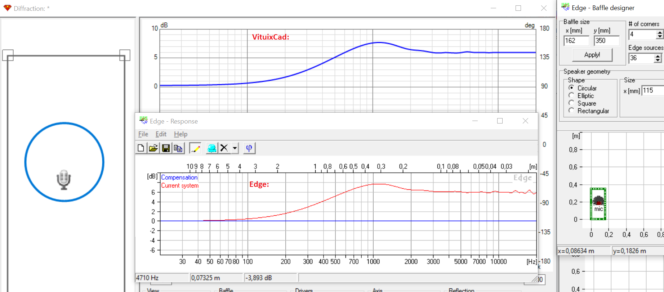Viewport: 664px width, 292px height.
Task: Click the 4710 Hz status bar value
Action: click(162, 278)
